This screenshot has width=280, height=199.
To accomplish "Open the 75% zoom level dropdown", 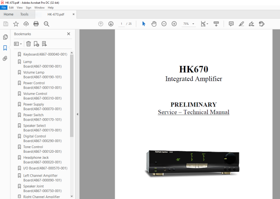I will point(193,24).
